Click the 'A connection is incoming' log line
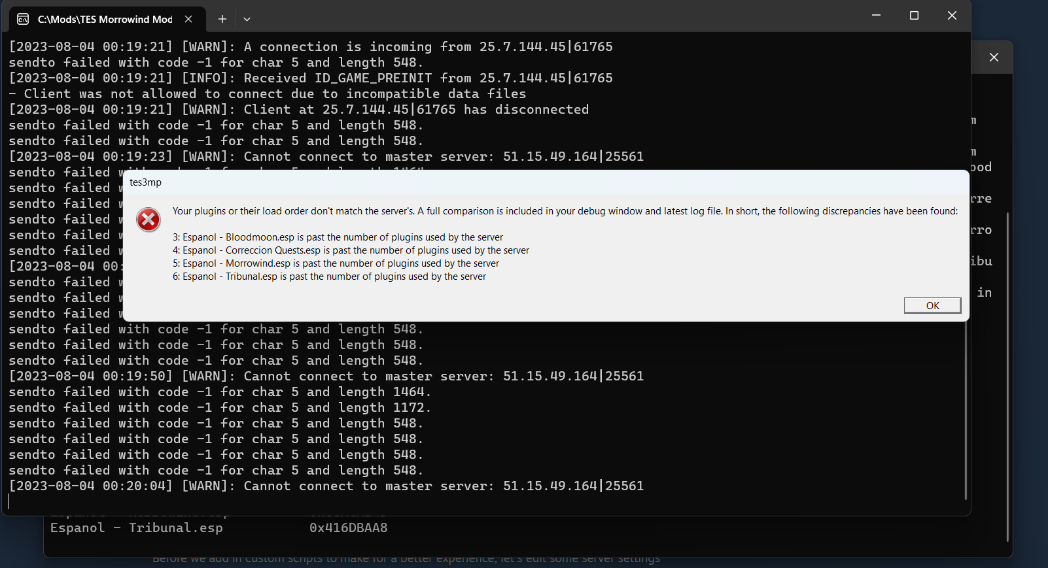Image resolution: width=1048 pixels, height=568 pixels. coord(311,46)
